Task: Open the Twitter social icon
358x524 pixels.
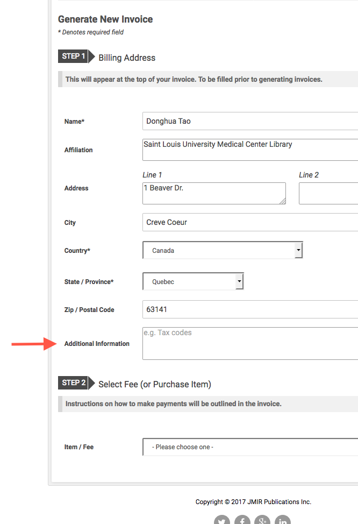Action: click(222, 520)
